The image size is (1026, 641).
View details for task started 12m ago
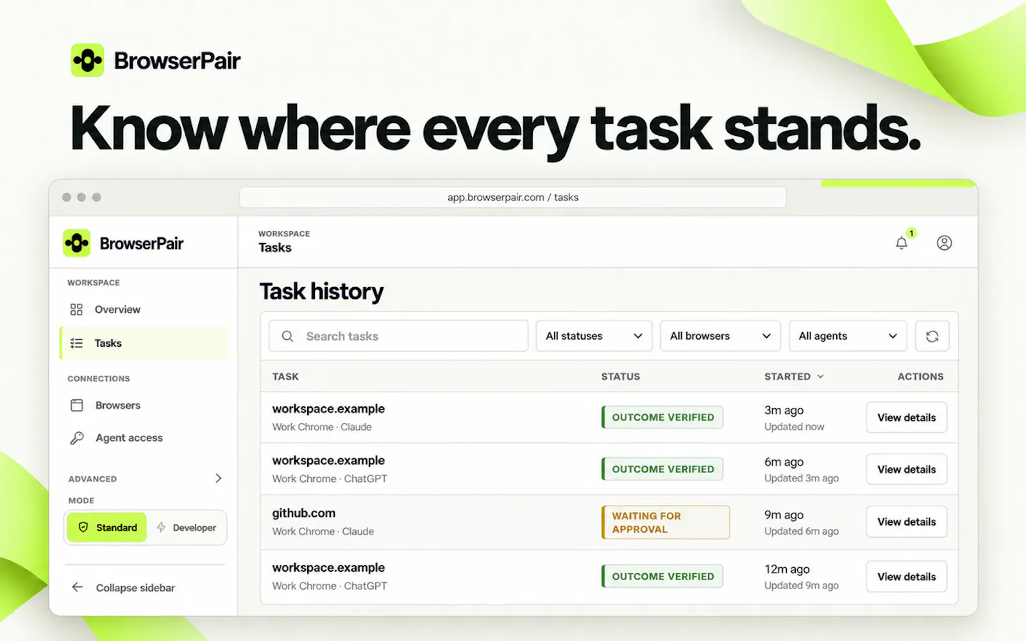coord(906,576)
